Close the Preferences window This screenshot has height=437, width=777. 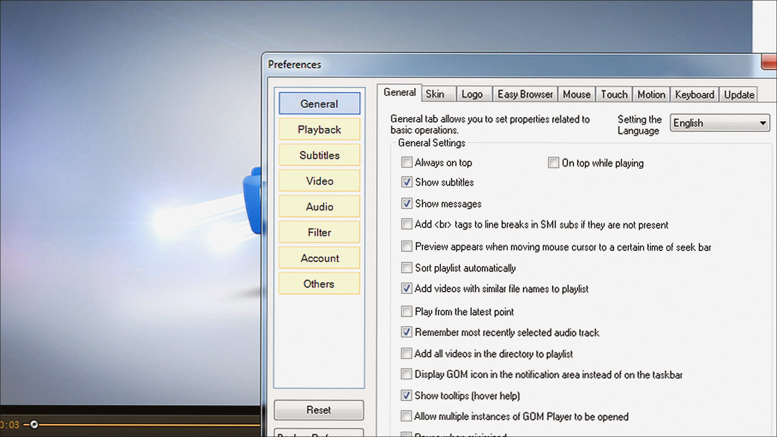click(769, 62)
